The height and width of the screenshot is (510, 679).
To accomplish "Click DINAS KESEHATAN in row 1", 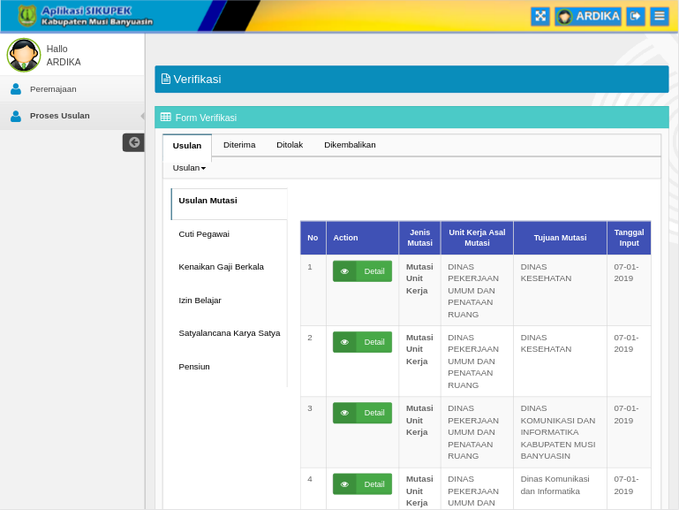I will point(546,272).
